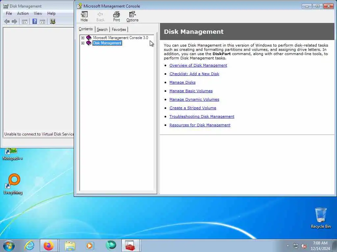Minimize the Microsoft Management Console help window
Image resolution: width=337 pixels, height=252 pixels.
[307, 6]
